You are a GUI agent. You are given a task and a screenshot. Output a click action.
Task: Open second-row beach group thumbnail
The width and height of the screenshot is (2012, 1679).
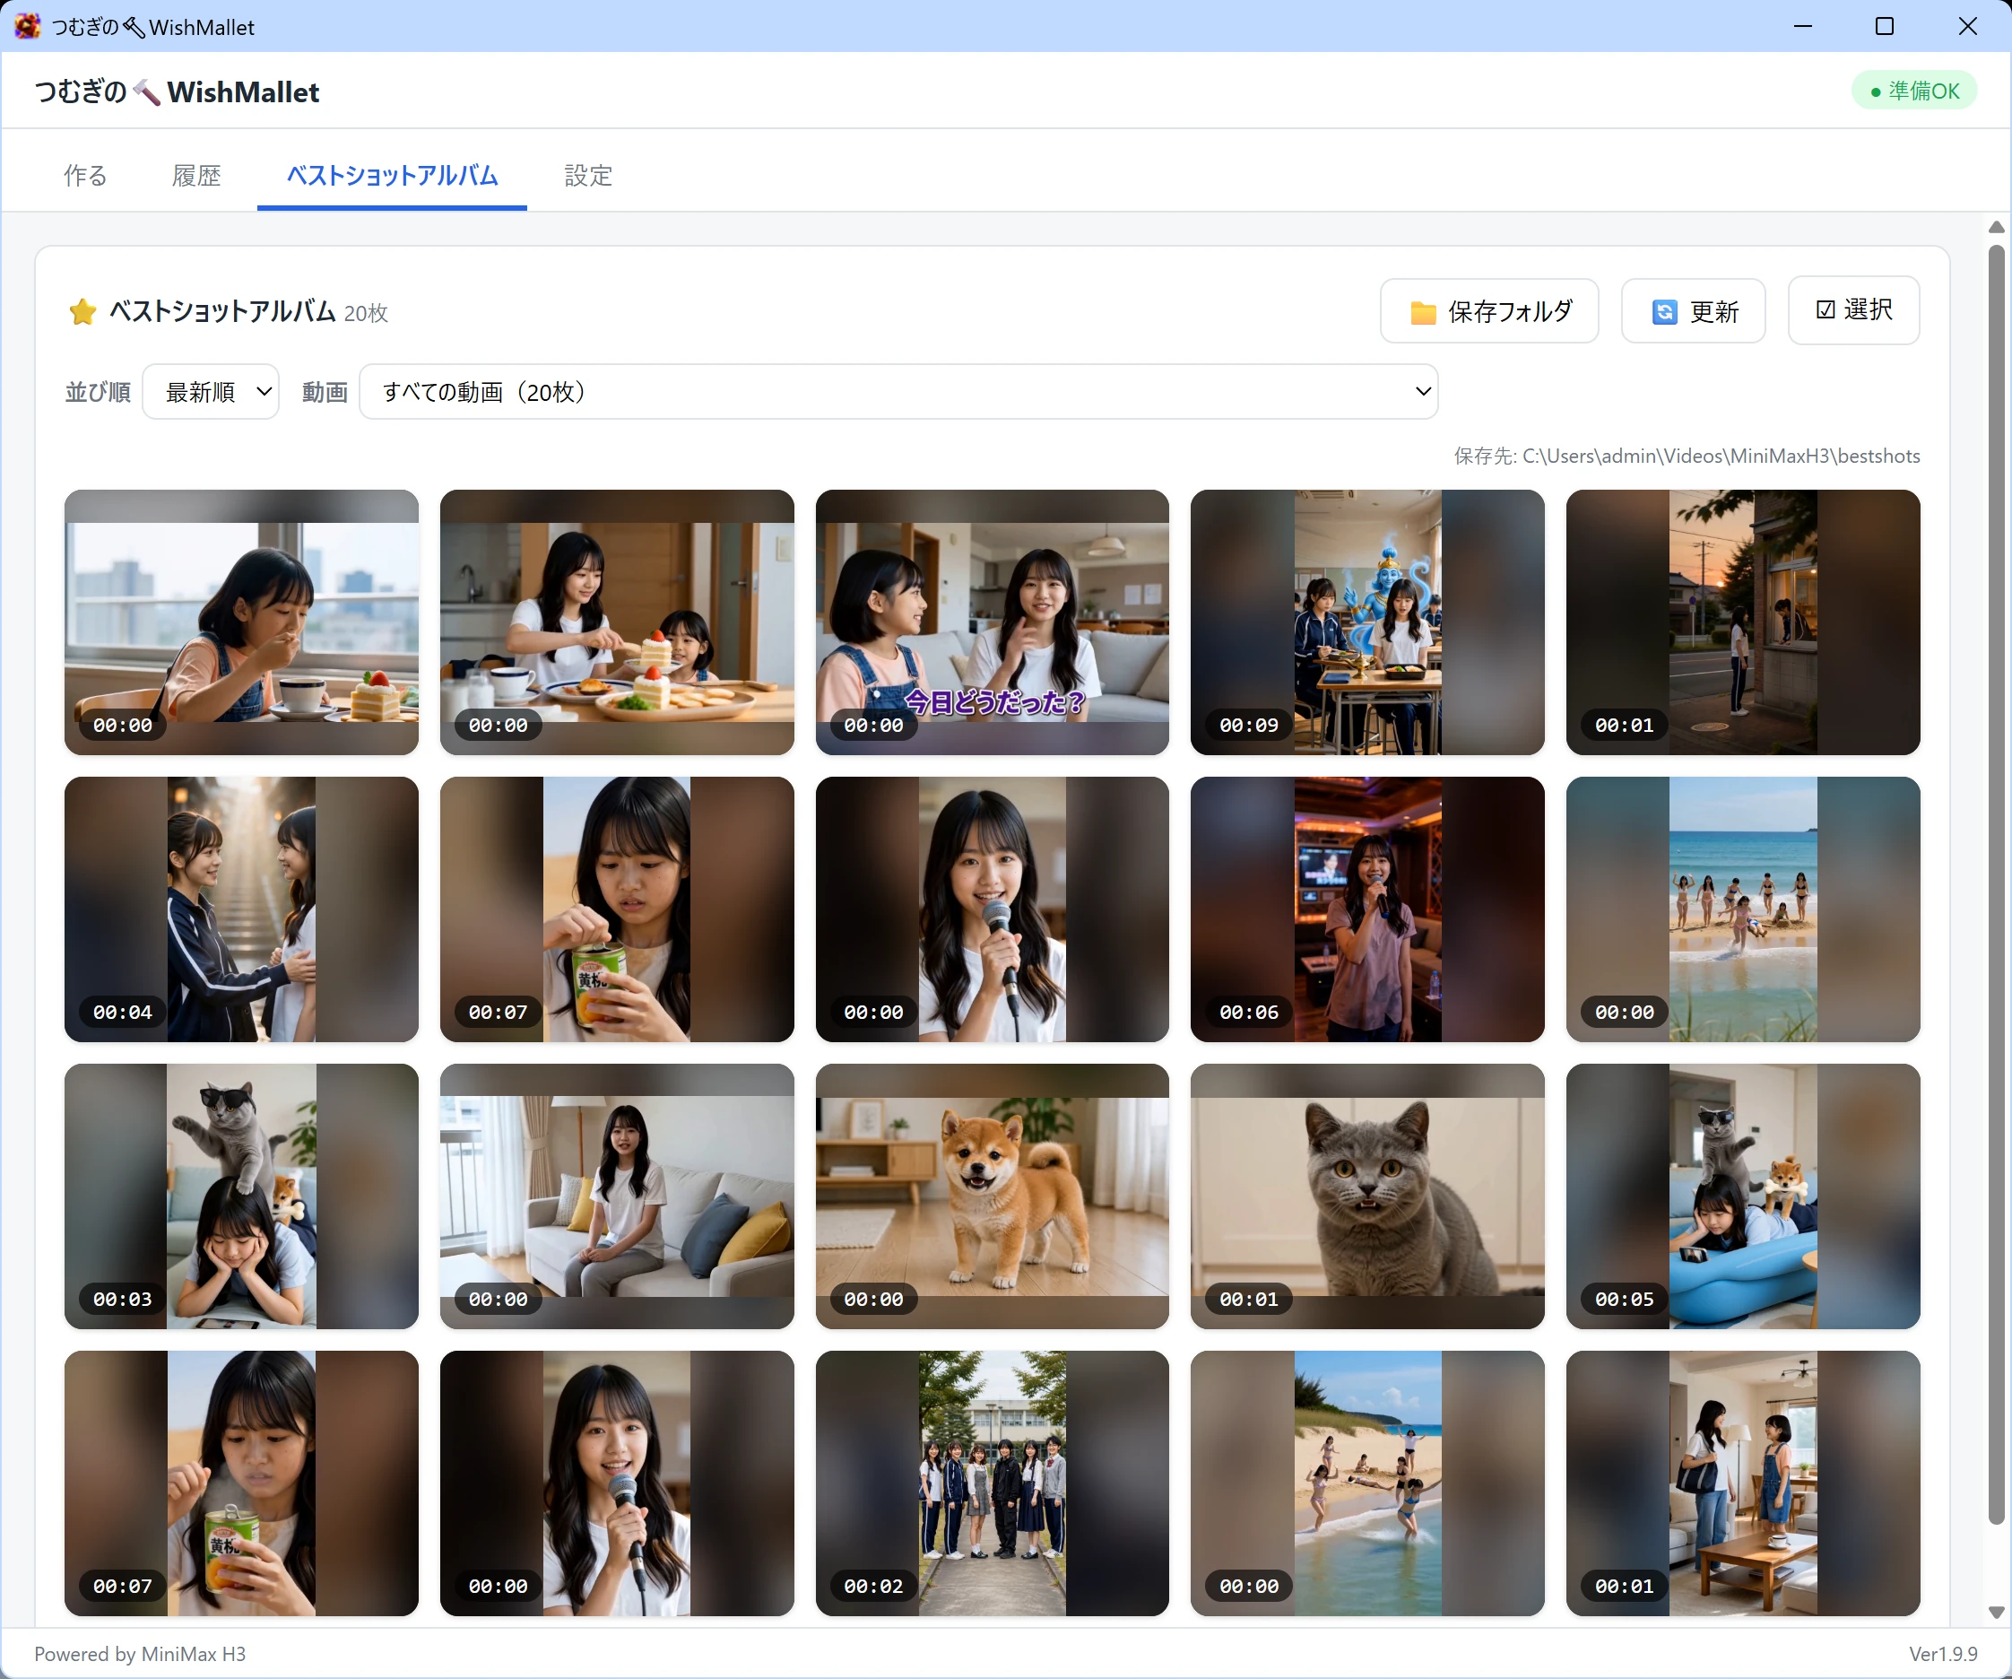point(1743,909)
